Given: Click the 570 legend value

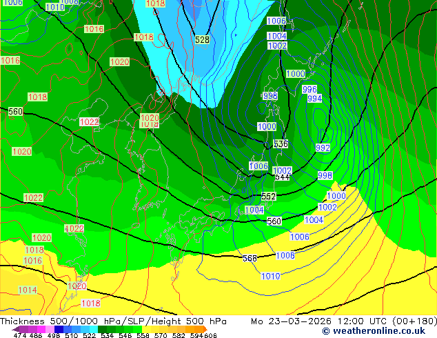Looking at the screenshot, I should pos(161,335).
